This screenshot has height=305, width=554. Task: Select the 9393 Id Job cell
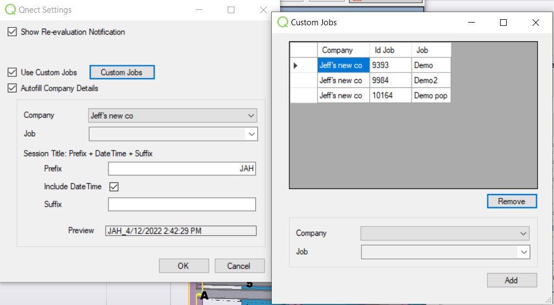tap(391, 65)
